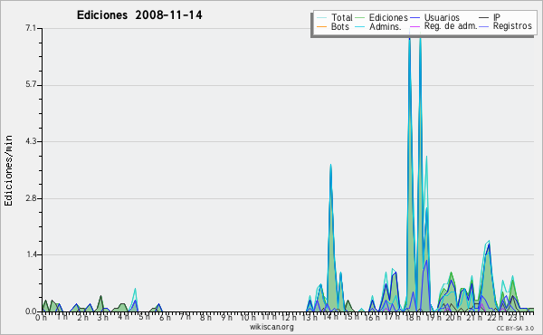Screen dimensions: 543x335
Task: Click the magenta Reg. de adm. legend swatch
Action: [414, 26]
